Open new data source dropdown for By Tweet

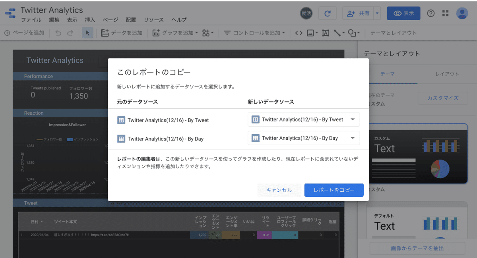coord(304,119)
